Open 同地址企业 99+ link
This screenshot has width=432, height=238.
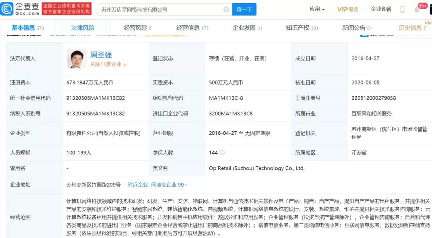(169, 185)
